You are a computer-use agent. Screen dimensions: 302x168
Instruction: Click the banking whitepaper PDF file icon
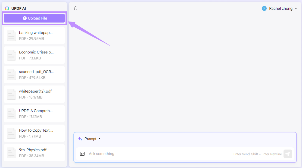11,36
